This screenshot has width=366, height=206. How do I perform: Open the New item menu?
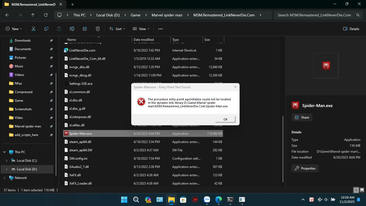[x=14, y=29]
